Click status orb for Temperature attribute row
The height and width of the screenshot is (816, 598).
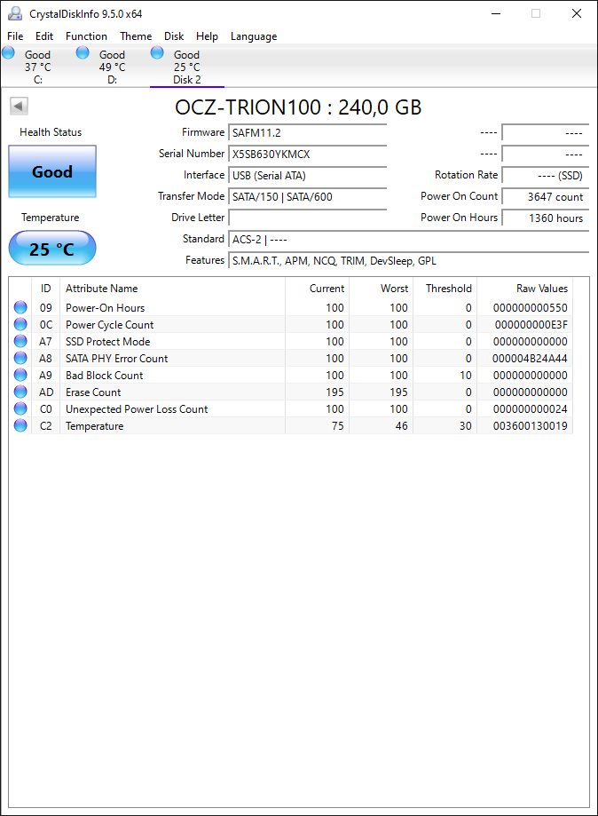20,425
